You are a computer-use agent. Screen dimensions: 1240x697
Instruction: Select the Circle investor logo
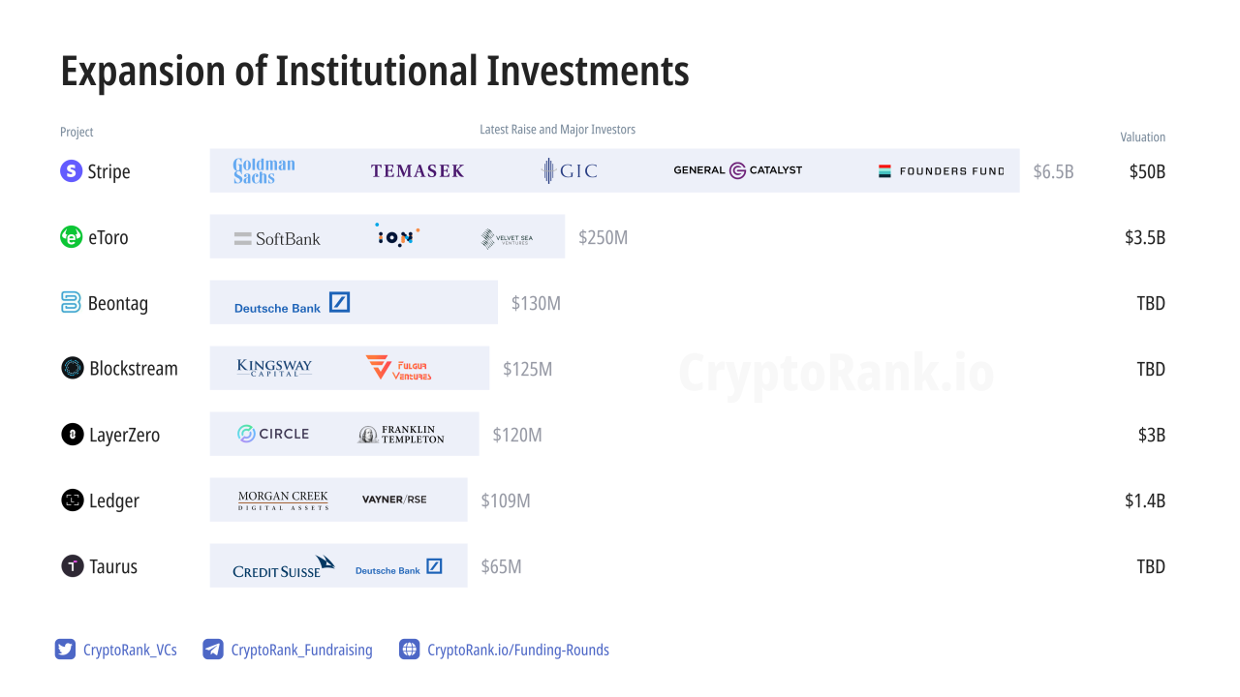click(273, 434)
